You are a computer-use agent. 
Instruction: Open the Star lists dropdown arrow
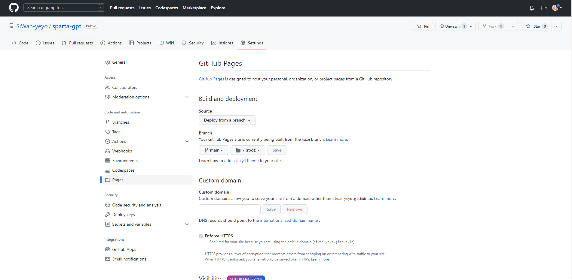(557, 26)
